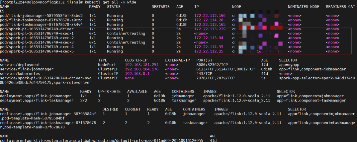
Task: Click pod/spark-pi-1635314796749-exec-5 name
Action: point(37,51)
